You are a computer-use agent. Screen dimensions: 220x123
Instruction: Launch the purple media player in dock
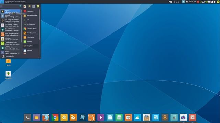tap(101, 118)
